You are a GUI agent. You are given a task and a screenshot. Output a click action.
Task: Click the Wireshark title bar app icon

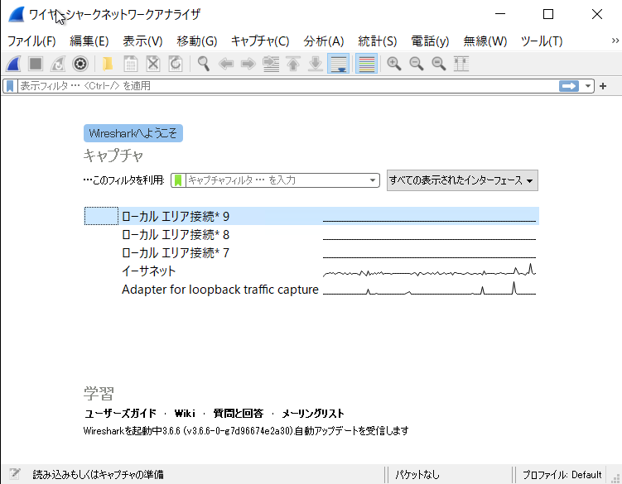(17, 15)
